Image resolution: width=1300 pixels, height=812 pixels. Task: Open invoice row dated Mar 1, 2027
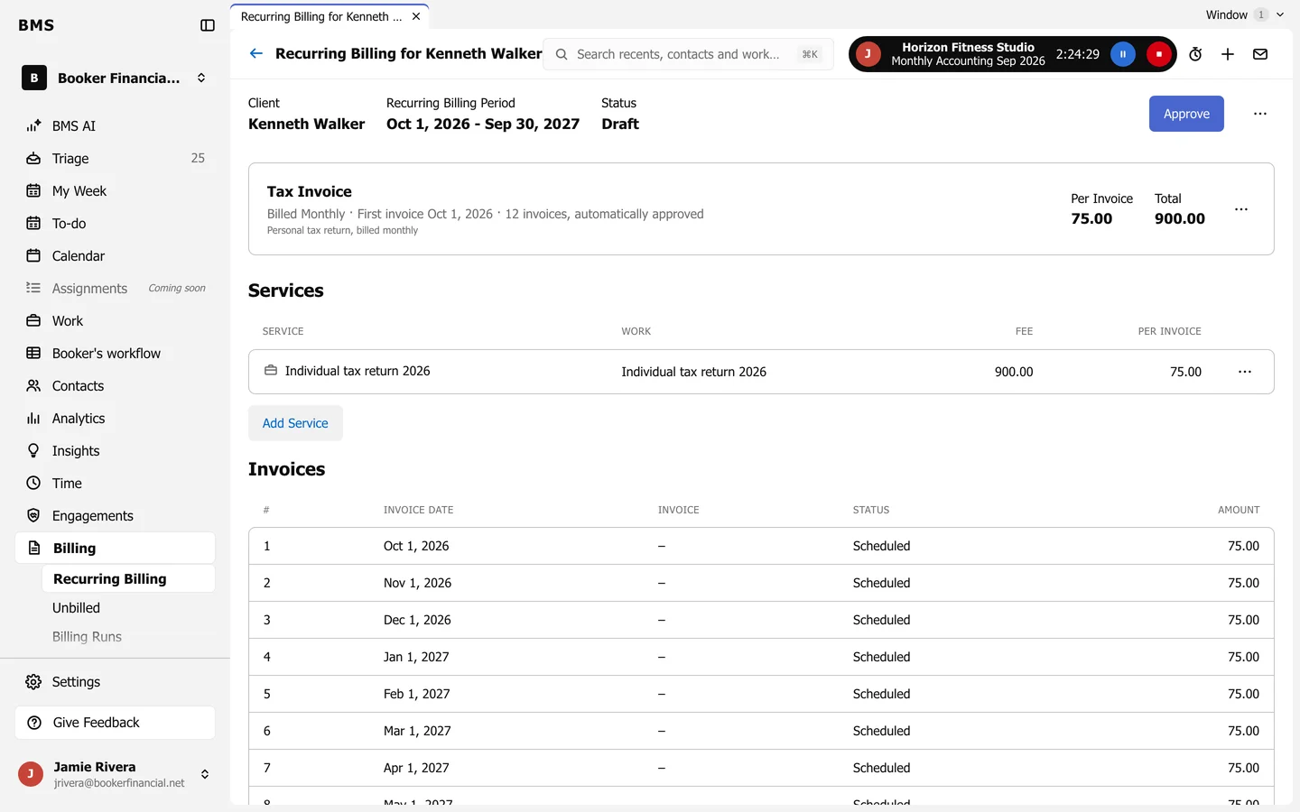[761, 731]
